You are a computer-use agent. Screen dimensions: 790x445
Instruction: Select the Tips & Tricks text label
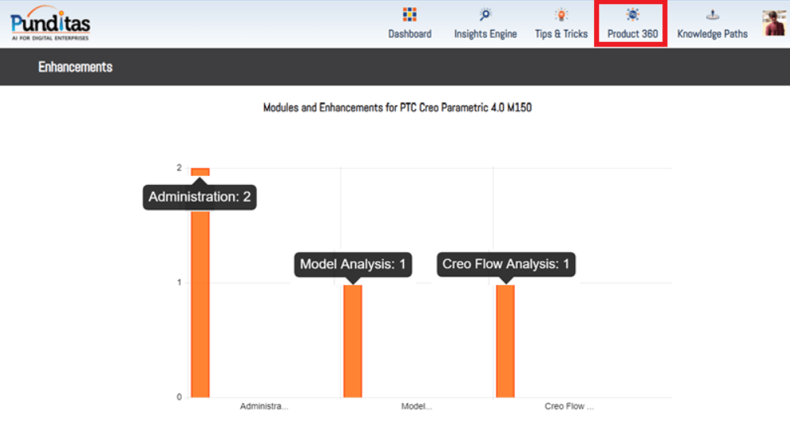click(x=561, y=34)
